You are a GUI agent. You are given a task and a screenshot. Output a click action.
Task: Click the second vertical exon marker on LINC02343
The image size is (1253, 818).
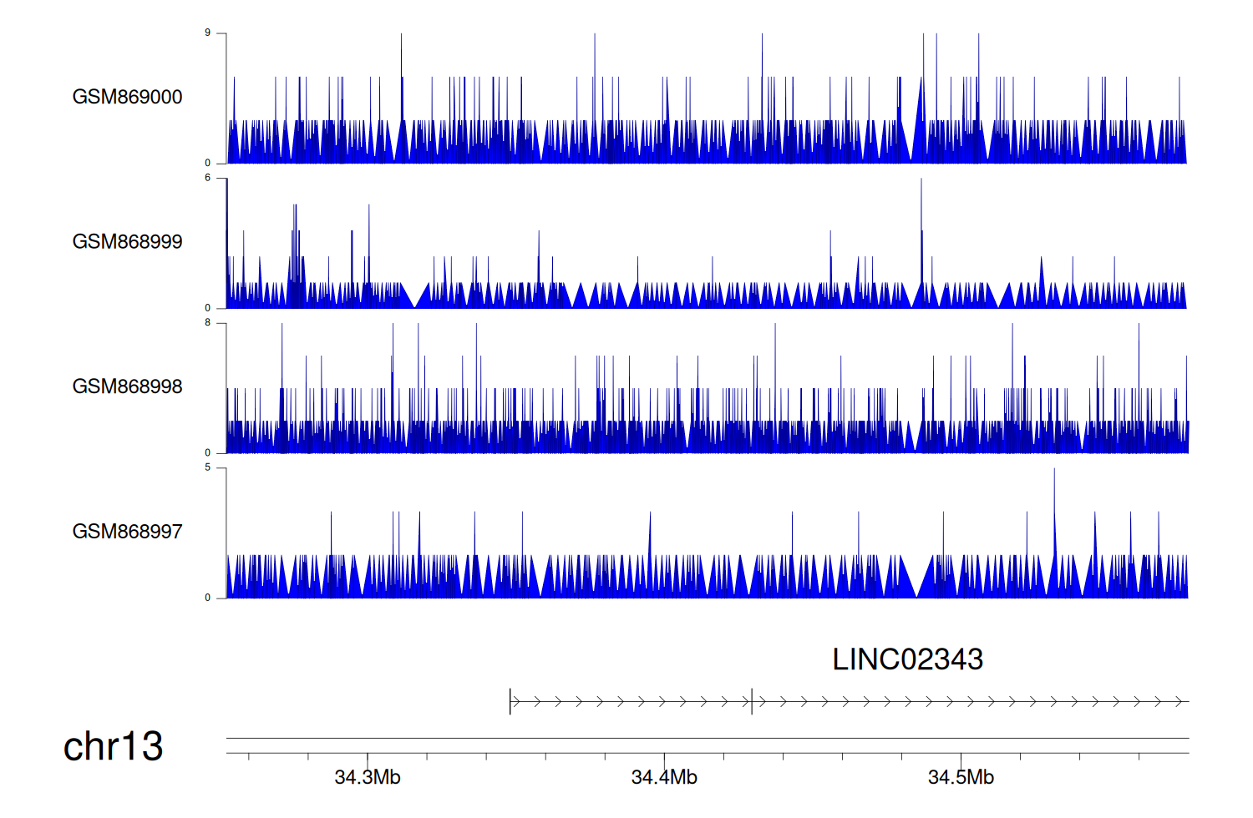point(752,702)
